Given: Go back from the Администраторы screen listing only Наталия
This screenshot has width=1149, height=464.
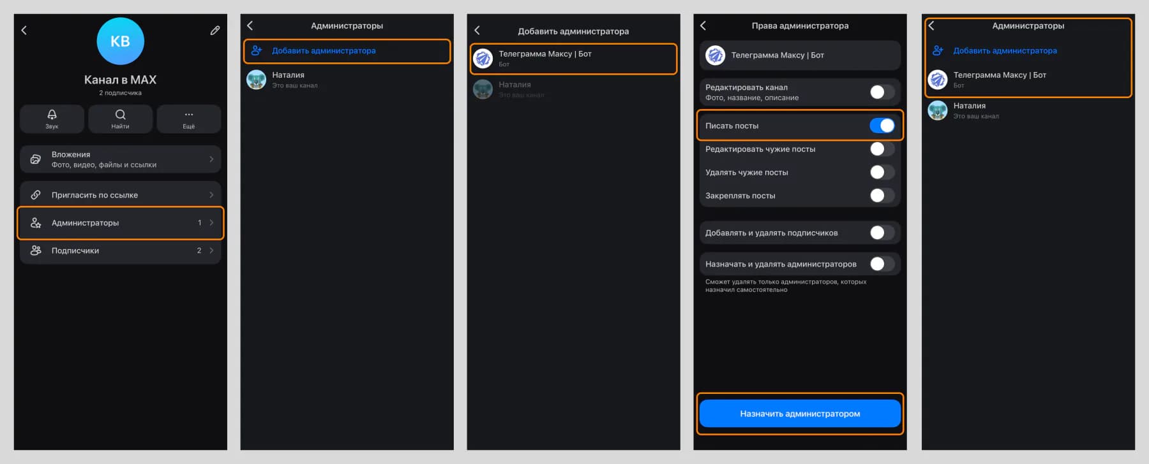Looking at the screenshot, I should (x=250, y=25).
